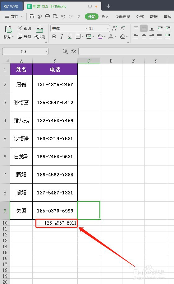Screen dimensions: 174x284
Task: Toggle Underline formatting
Action: pos(70,36)
